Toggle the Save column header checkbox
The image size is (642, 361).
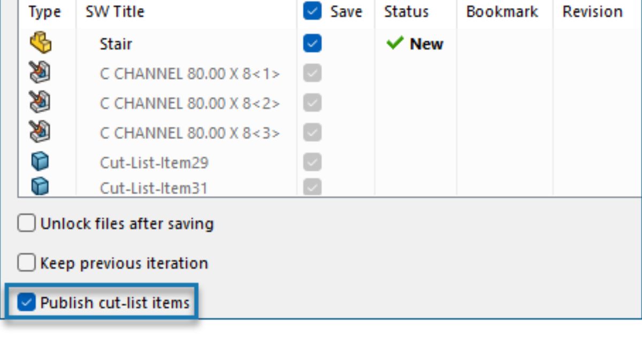click(312, 12)
